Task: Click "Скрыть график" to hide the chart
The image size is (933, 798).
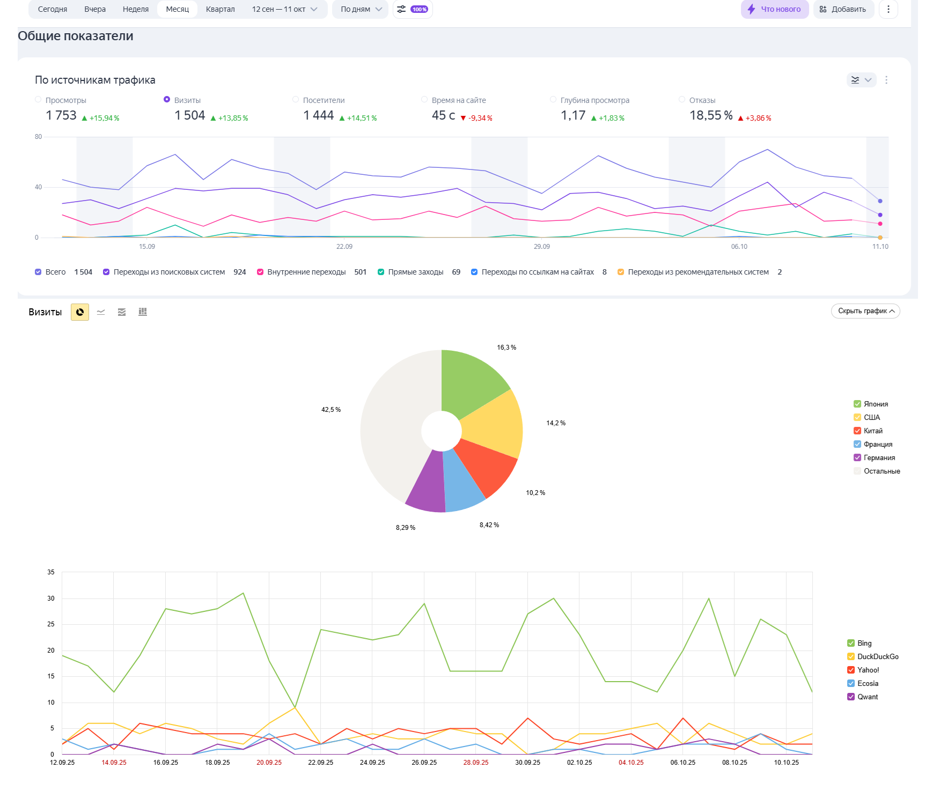Action: pyautogui.click(x=865, y=311)
